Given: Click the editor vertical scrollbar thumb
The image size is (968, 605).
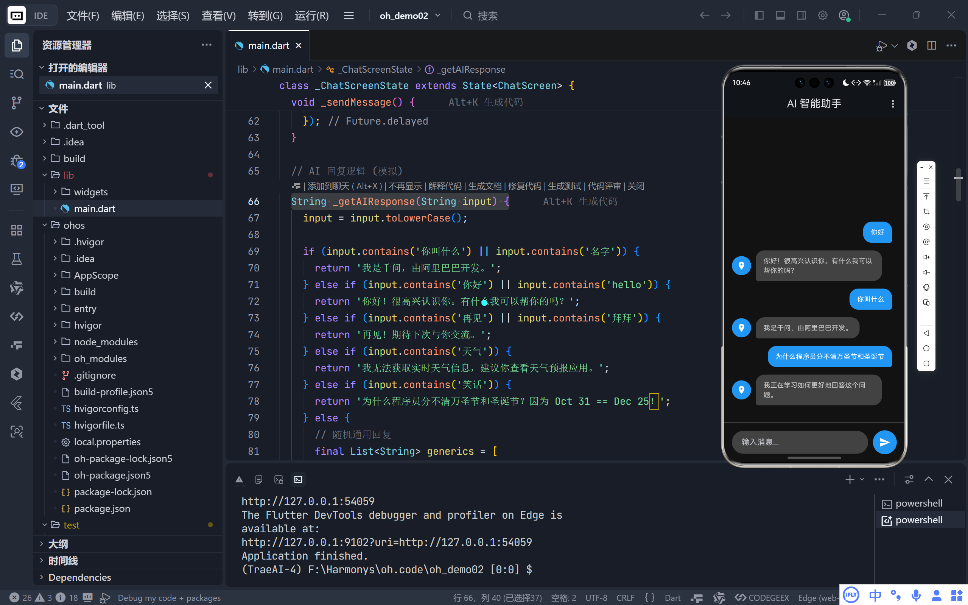Looking at the screenshot, I should 958,184.
